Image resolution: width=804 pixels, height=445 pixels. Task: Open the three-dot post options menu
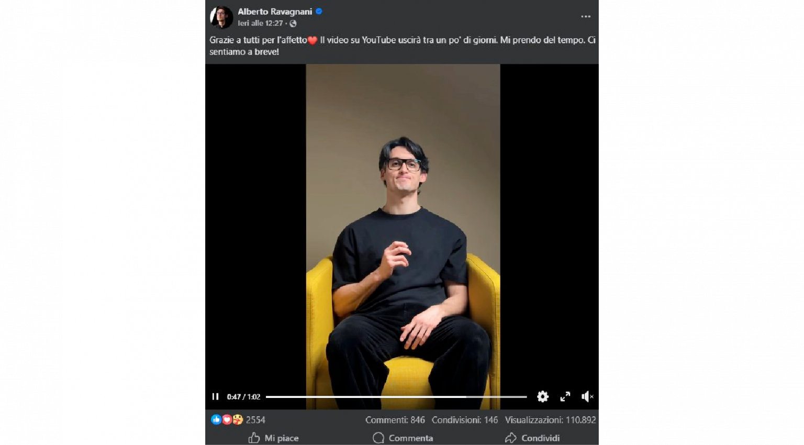pyautogui.click(x=586, y=17)
